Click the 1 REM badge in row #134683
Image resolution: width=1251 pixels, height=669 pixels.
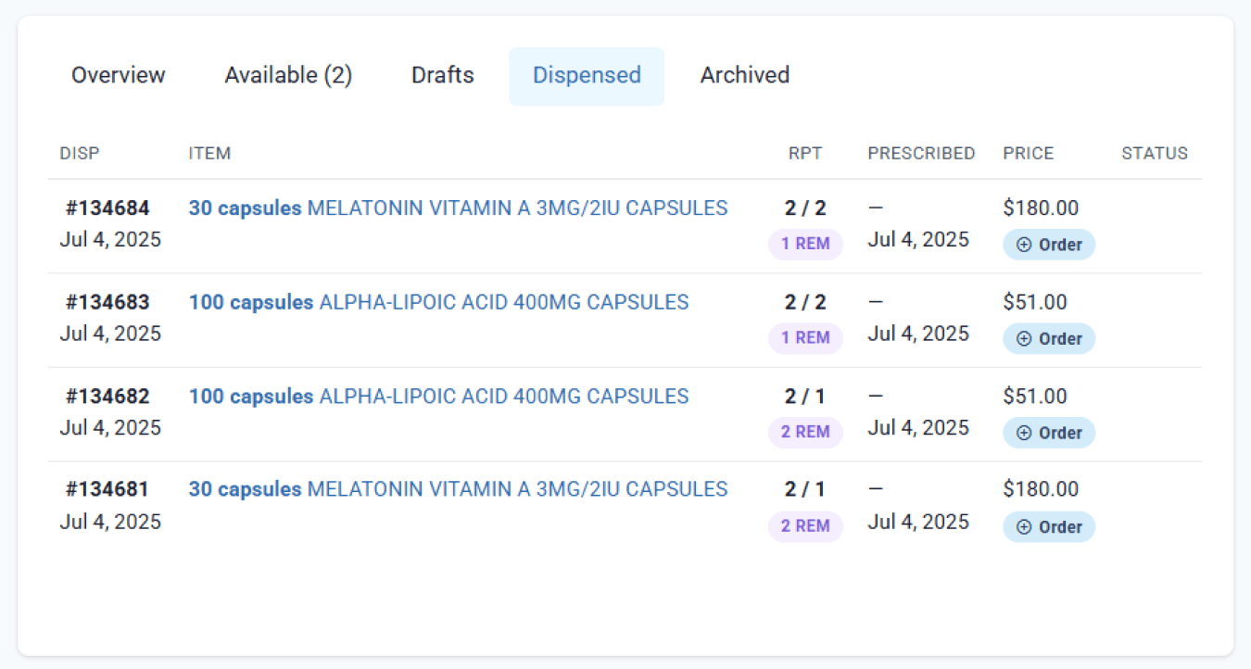pyautogui.click(x=805, y=338)
